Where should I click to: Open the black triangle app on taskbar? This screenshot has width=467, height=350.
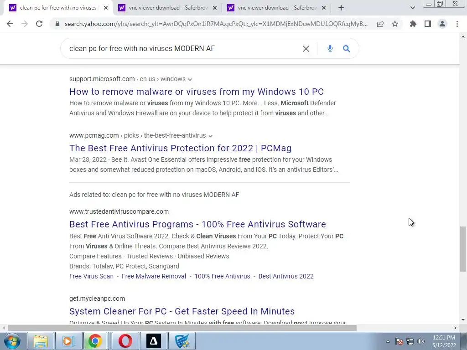point(154,341)
